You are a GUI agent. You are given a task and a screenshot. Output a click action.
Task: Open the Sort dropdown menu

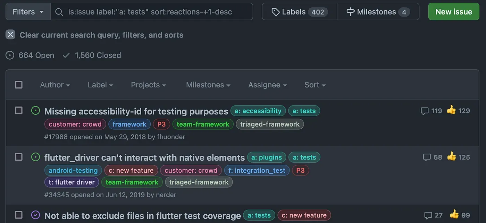pos(315,85)
